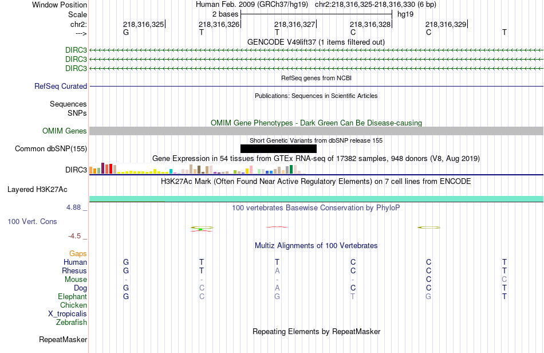Click the Elephant row light T base
This screenshot has width=544, height=353.
(353, 296)
